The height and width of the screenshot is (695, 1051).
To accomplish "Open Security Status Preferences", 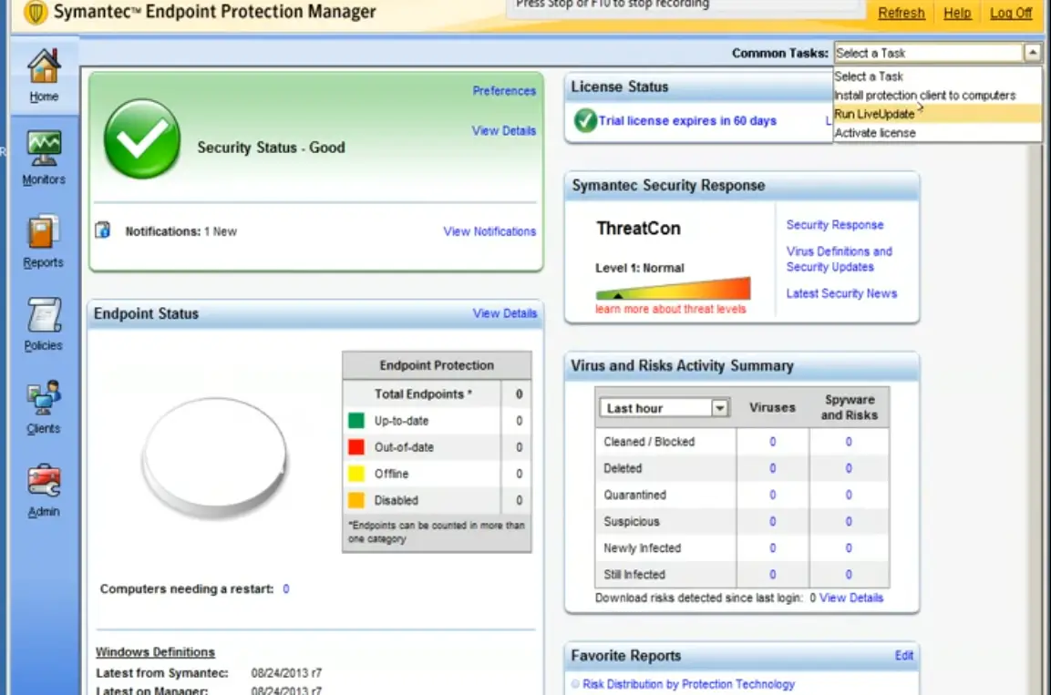I will [504, 90].
